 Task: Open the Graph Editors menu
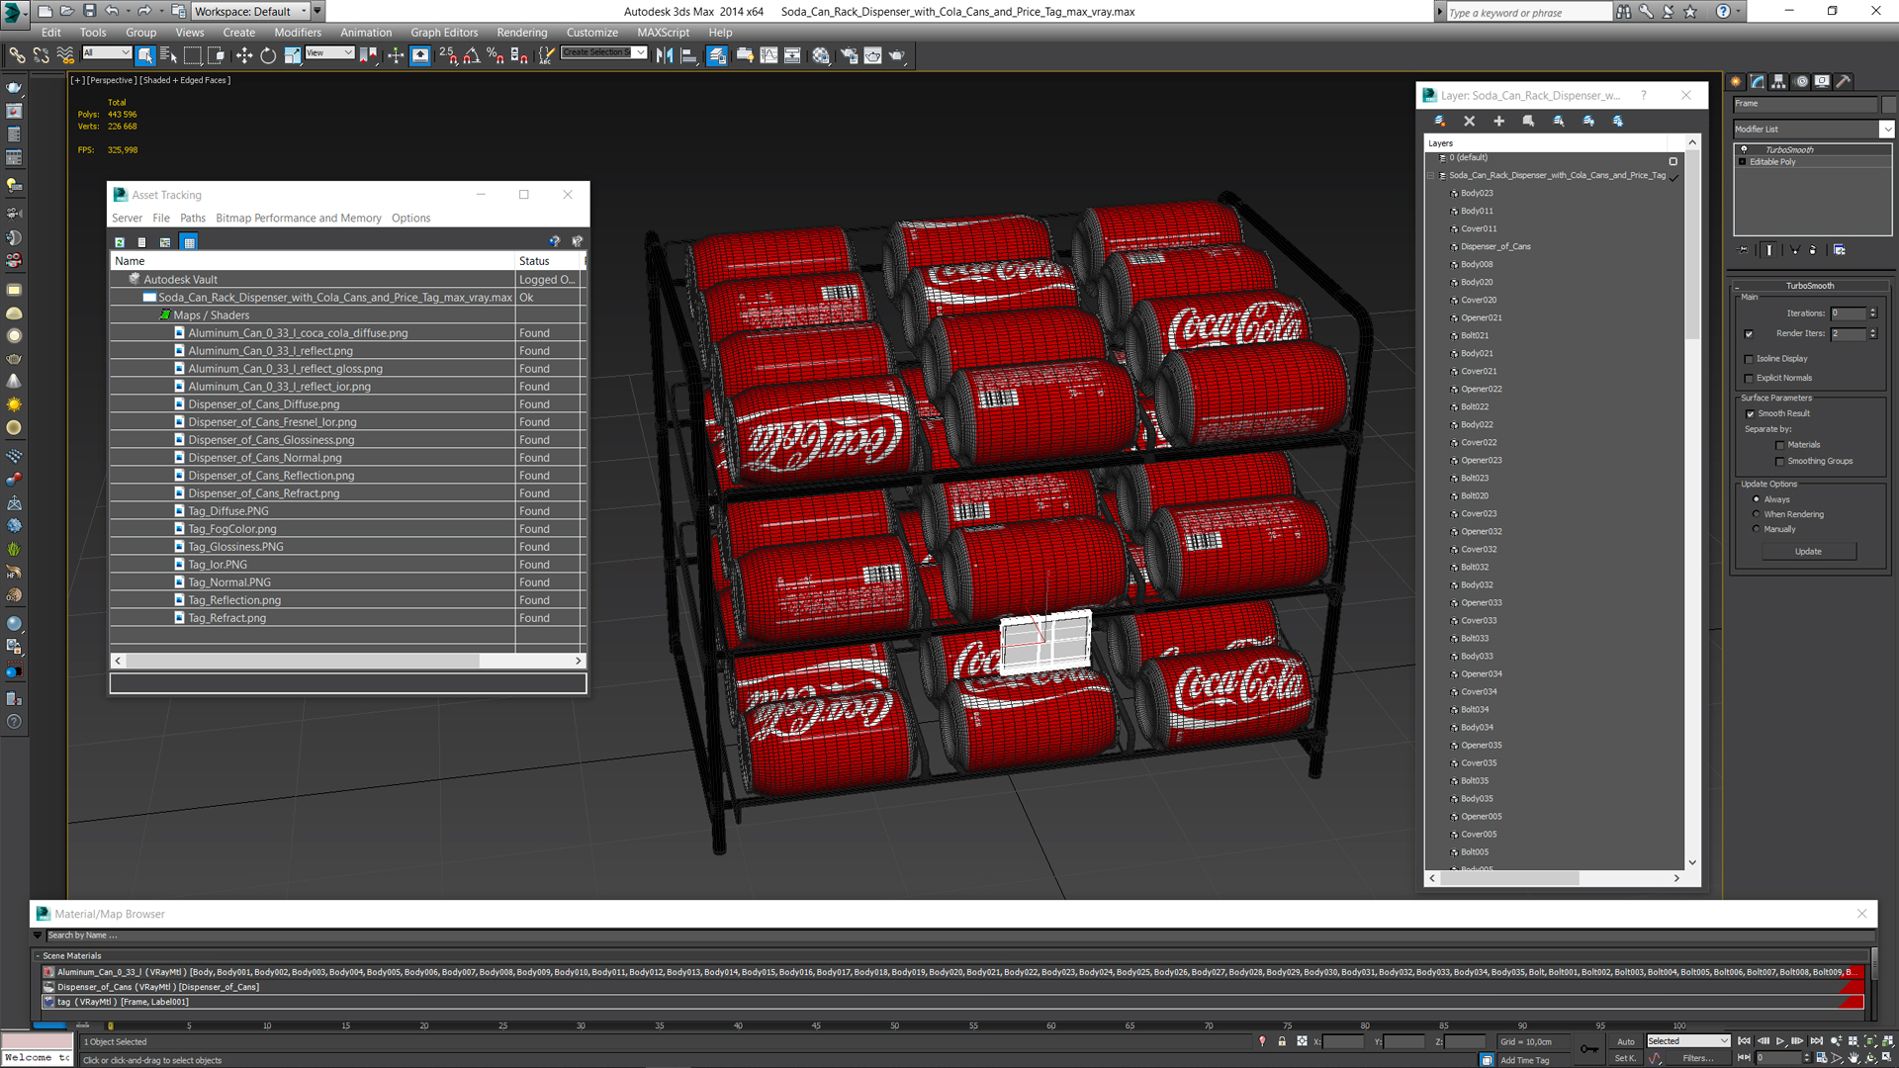coord(444,33)
